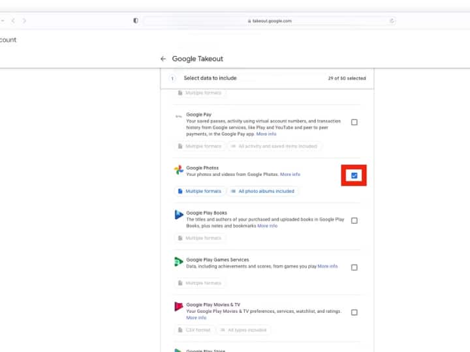This screenshot has height=352, width=470.
Task: Click the 'Google Play Books' product name
Action: pos(206,213)
